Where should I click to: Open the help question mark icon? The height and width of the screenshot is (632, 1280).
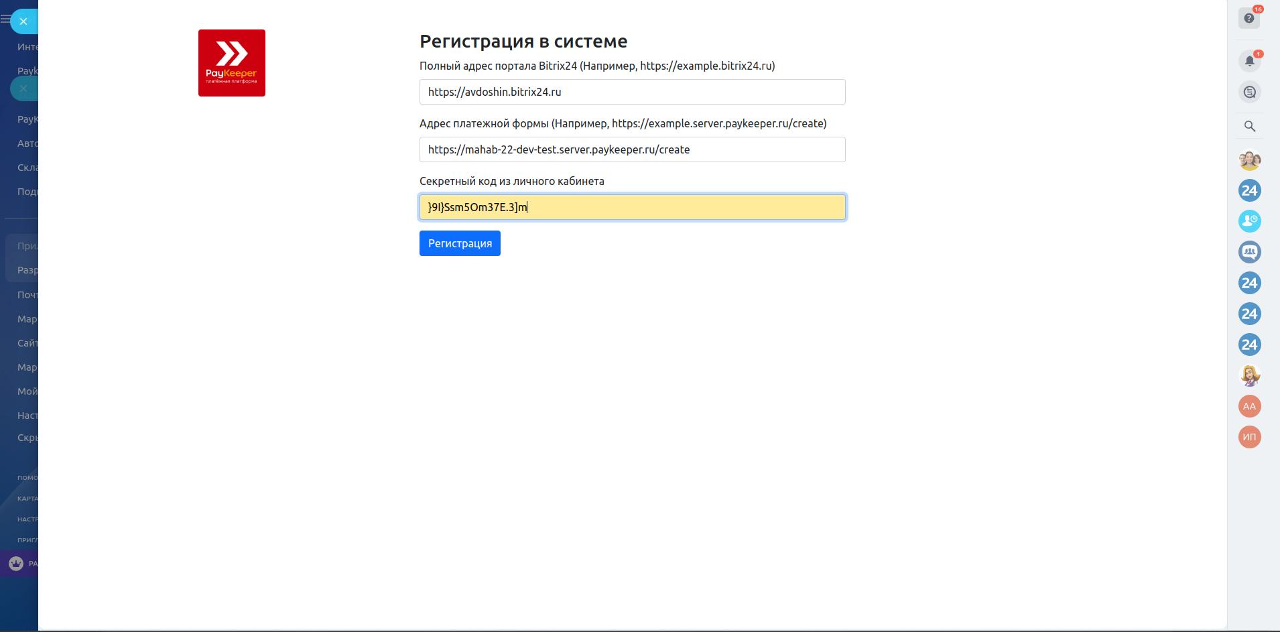(1249, 18)
